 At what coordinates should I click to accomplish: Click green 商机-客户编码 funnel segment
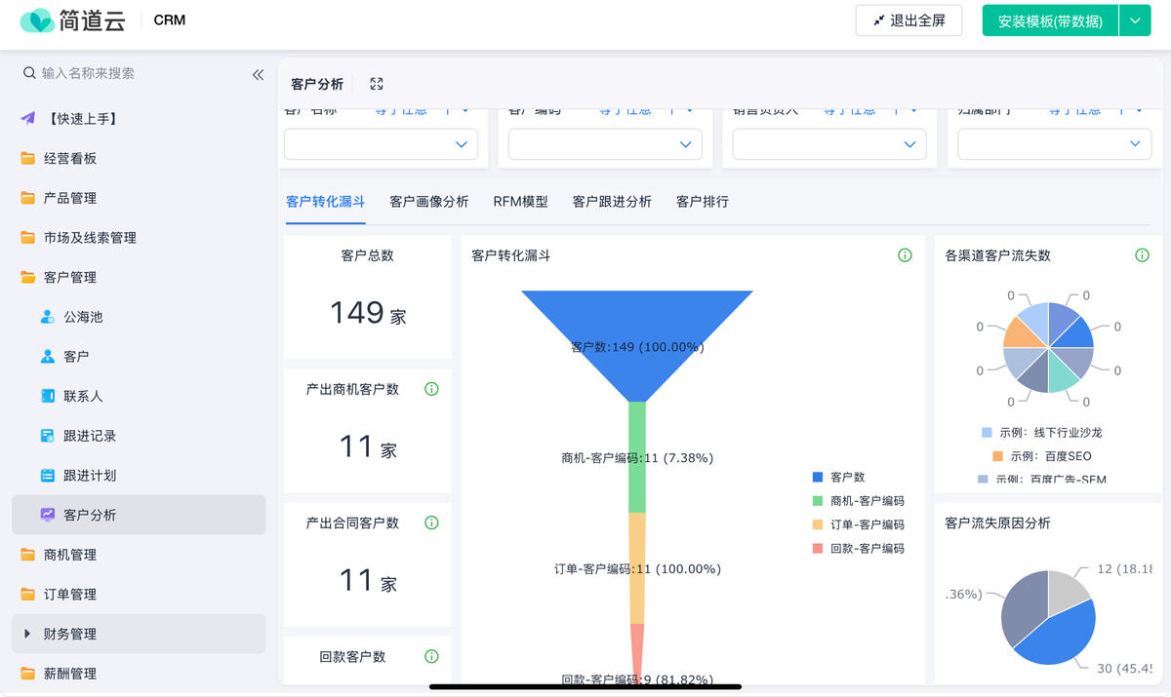[x=637, y=456]
